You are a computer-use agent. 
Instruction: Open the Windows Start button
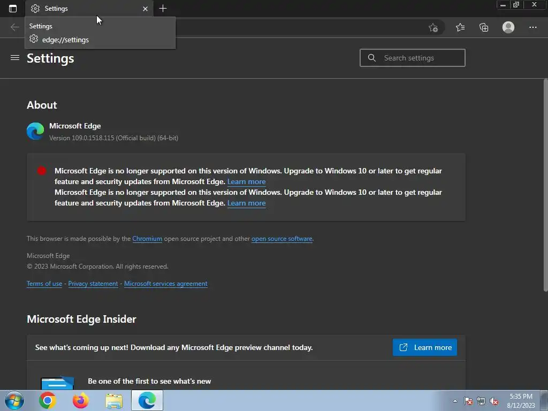[14, 400]
